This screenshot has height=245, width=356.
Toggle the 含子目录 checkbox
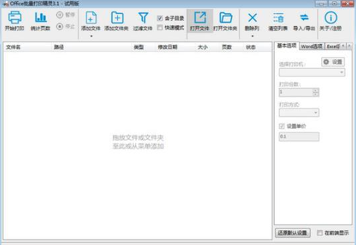[160, 18]
